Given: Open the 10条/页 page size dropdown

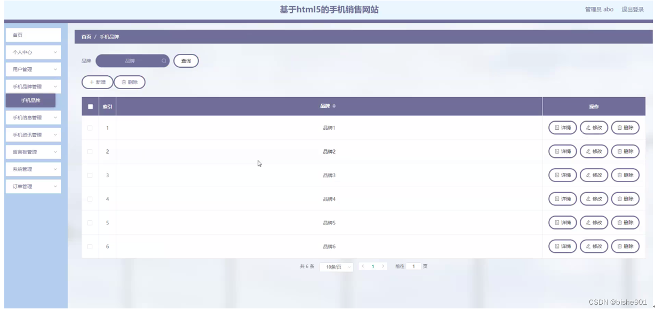Looking at the screenshot, I should click(x=337, y=267).
